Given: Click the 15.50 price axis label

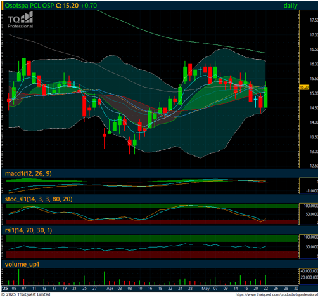Looking at the screenshot, I should (314, 79).
